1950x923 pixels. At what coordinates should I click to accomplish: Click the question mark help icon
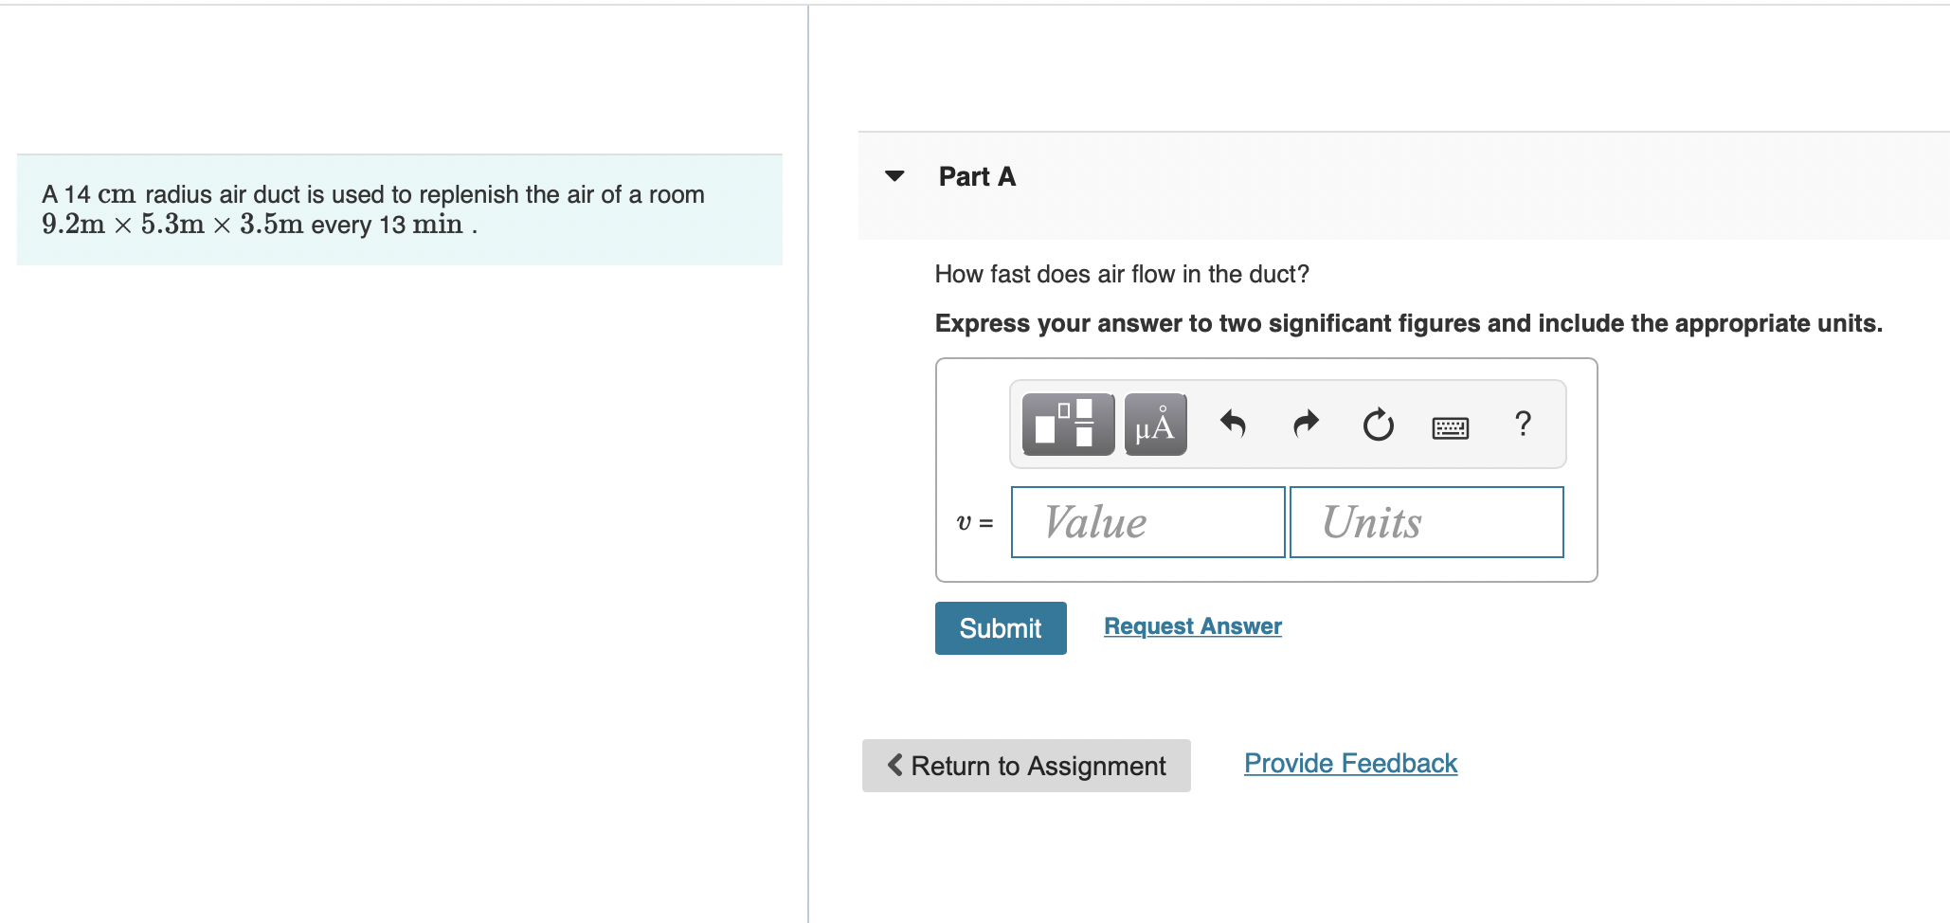tap(1523, 424)
